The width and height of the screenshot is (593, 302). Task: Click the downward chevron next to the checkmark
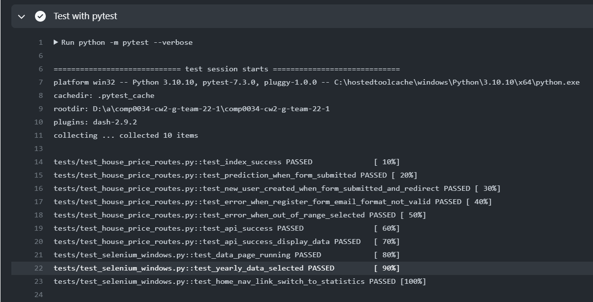[21, 16]
